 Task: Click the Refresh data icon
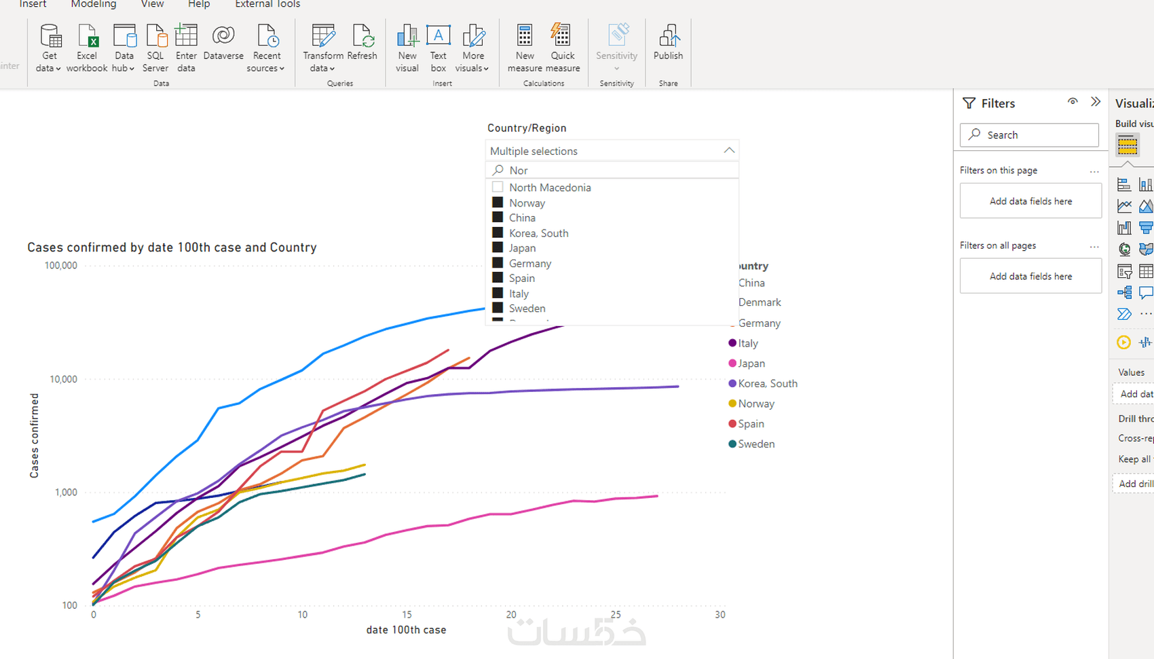(362, 35)
